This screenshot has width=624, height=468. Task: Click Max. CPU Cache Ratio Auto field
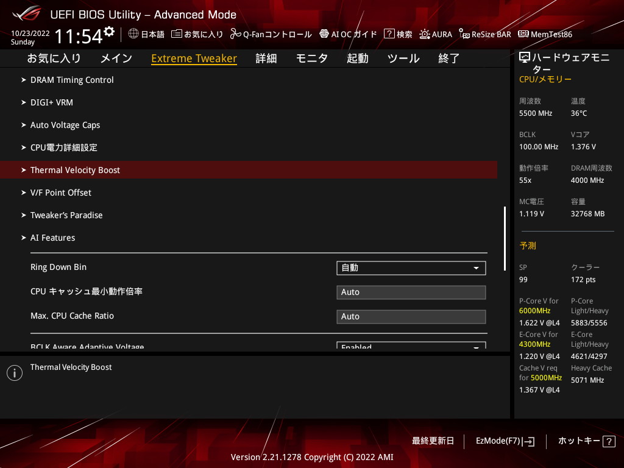(x=411, y=316)
